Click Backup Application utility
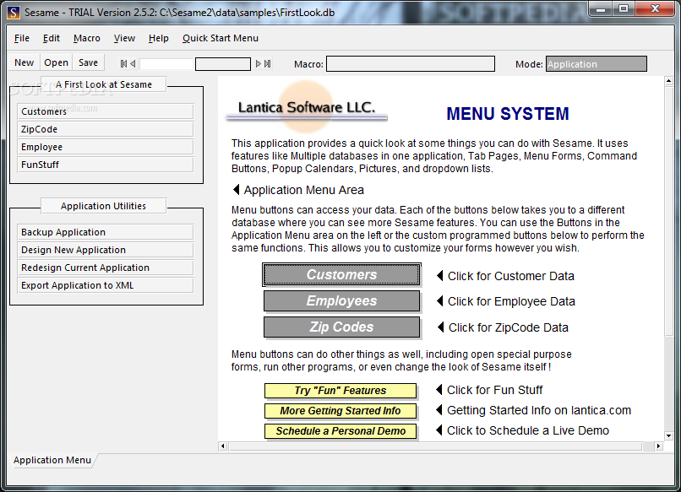681x492 pixels. coord(106,232)
